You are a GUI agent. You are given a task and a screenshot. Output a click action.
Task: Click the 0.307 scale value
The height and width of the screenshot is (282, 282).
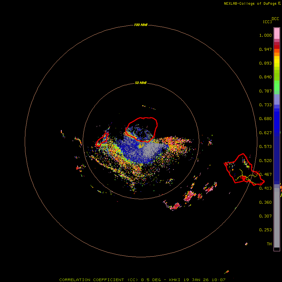point(265,216)
